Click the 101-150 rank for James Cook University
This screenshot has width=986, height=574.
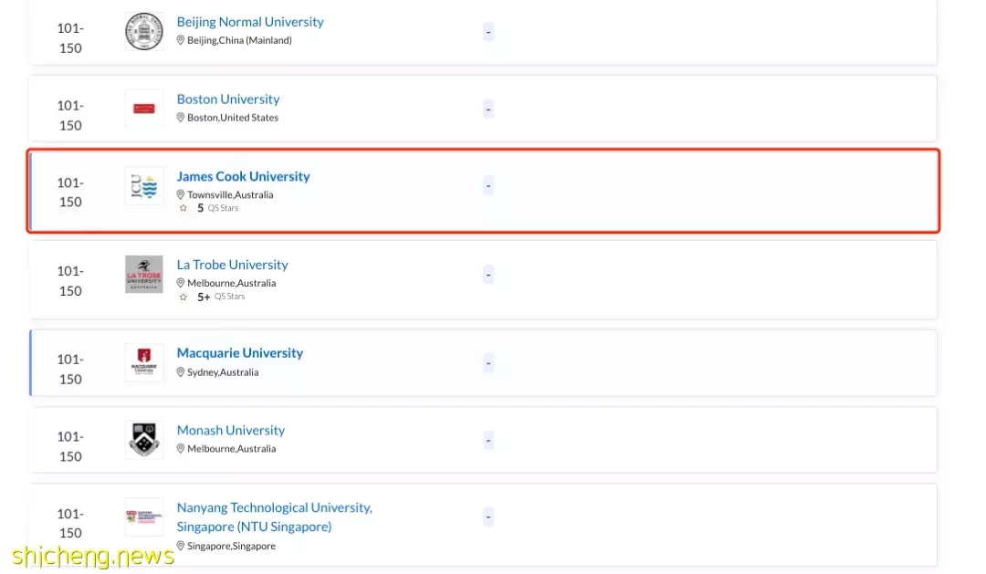70,193
